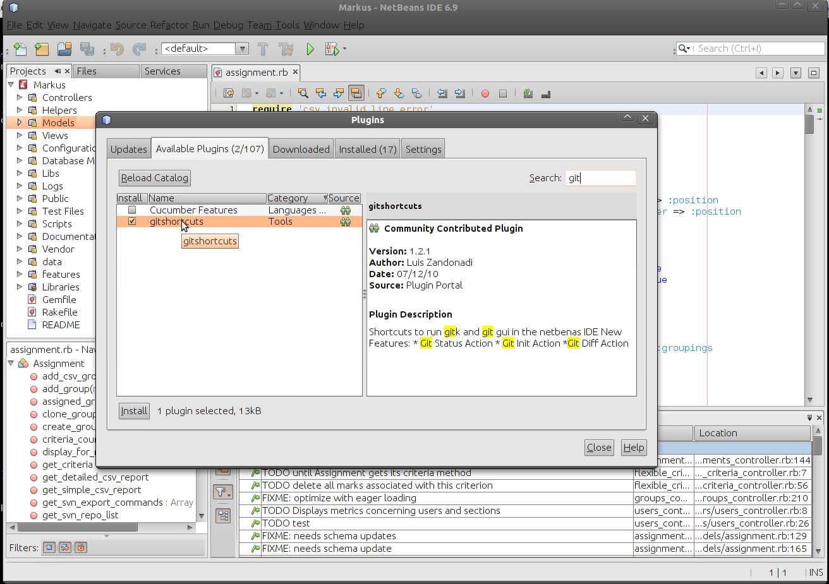Open the Downloaded tab

point(301,149)
